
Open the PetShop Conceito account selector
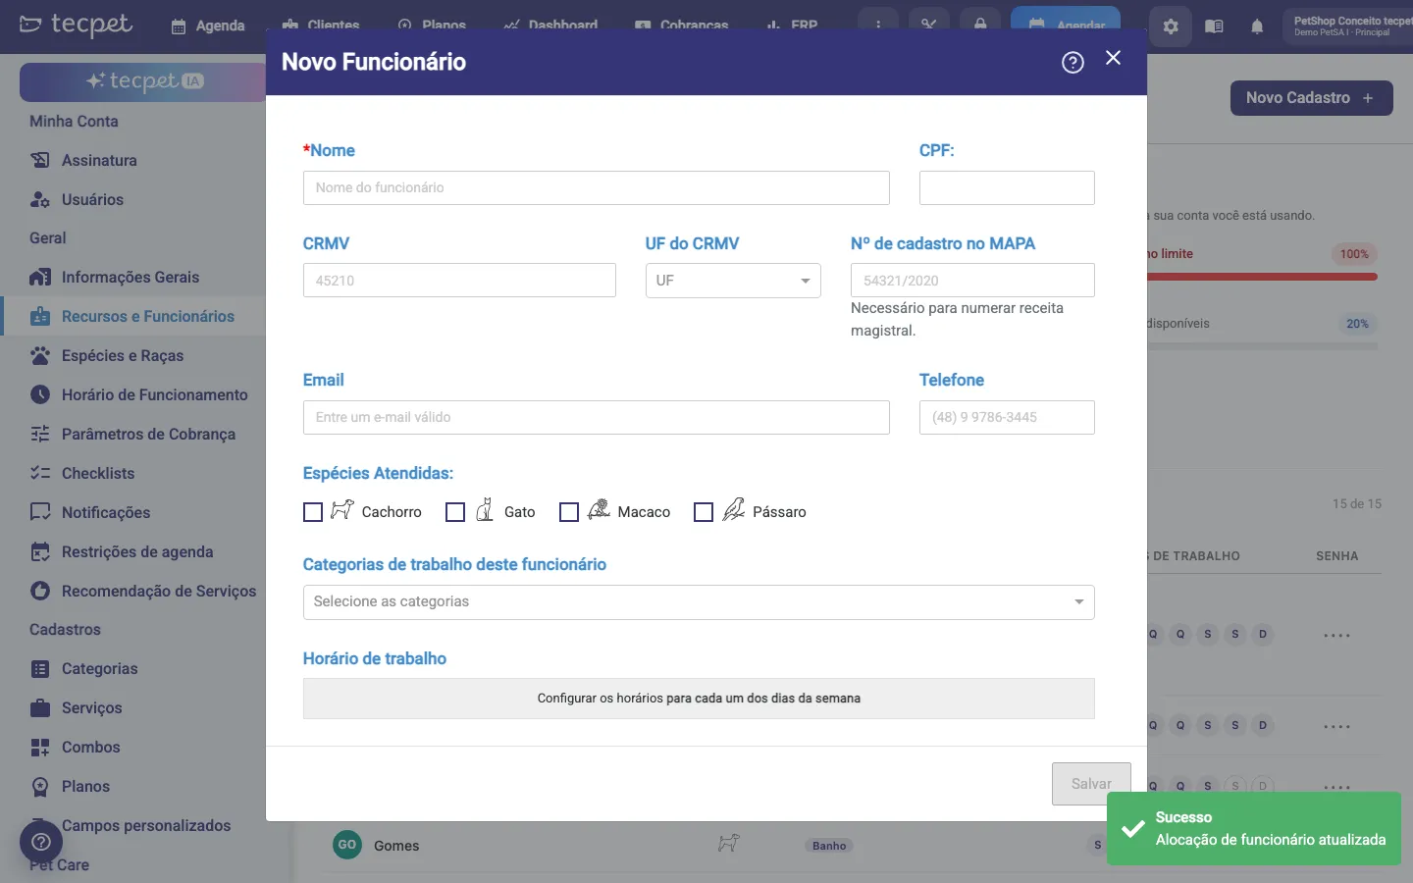click(1349, 26)
